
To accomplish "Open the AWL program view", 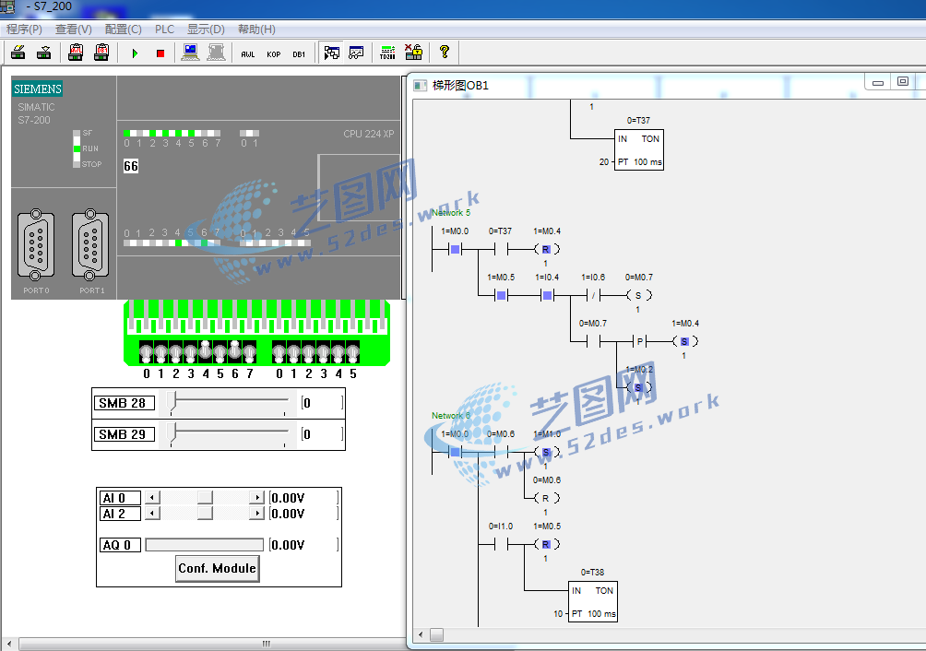I will click(x=248, y=54).
